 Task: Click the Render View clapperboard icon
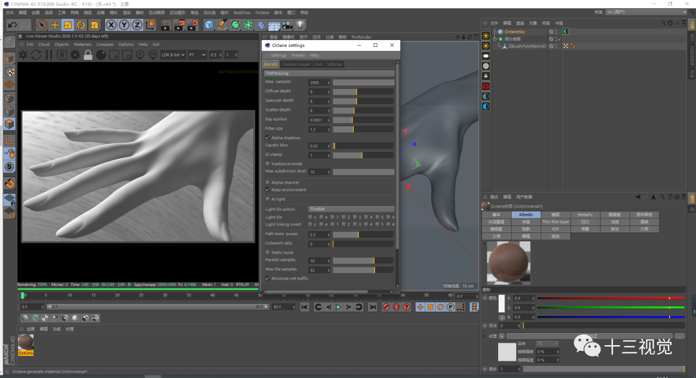[x=166, y=25]
